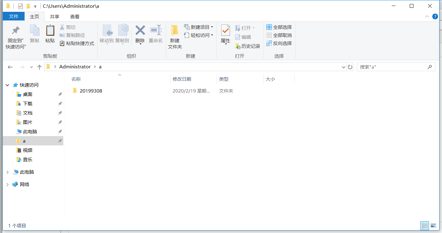Click the Edit (编辑) icon
This screenshot has height=233, width=442.
[238, 37]
